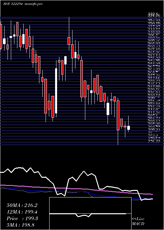
Task: Click the munafa.pro site label
Action: point(34,4)
